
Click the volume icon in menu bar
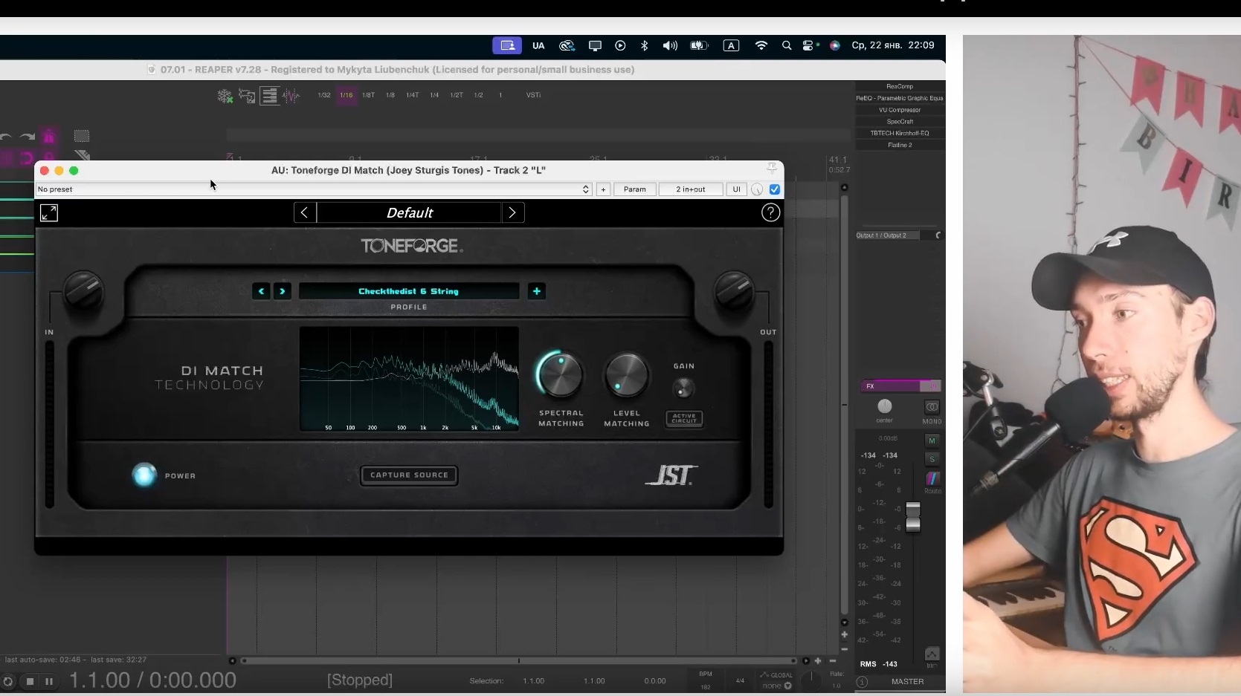point(670,45)
